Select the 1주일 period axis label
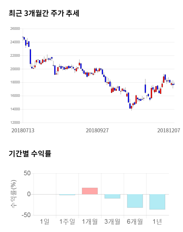Screen dimensions: 183x232 tap(67, 221)
